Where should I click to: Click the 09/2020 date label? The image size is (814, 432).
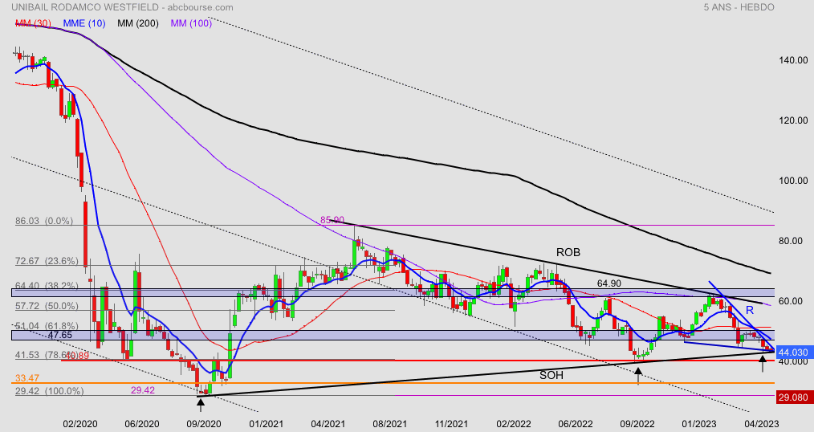[x=204, y=424]
